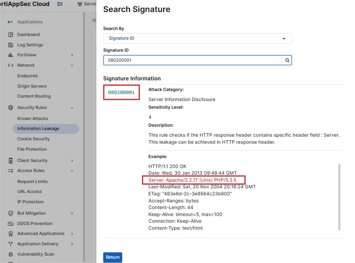Select Endpoints under Network

point(27,76)
